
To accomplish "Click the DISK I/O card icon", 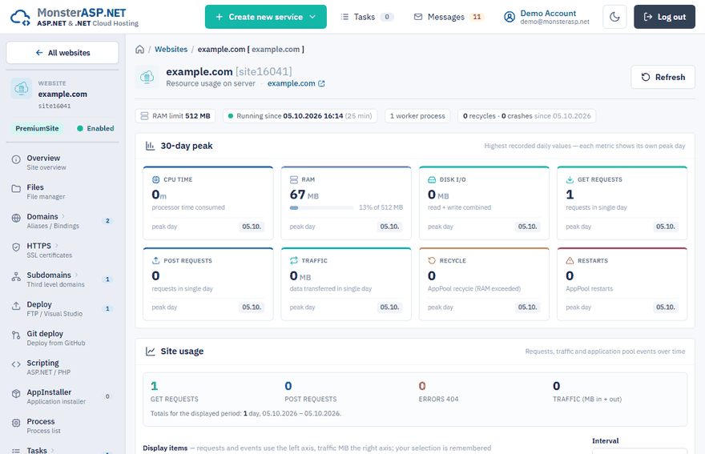I will pyautogui.click(x=432, y=179).
